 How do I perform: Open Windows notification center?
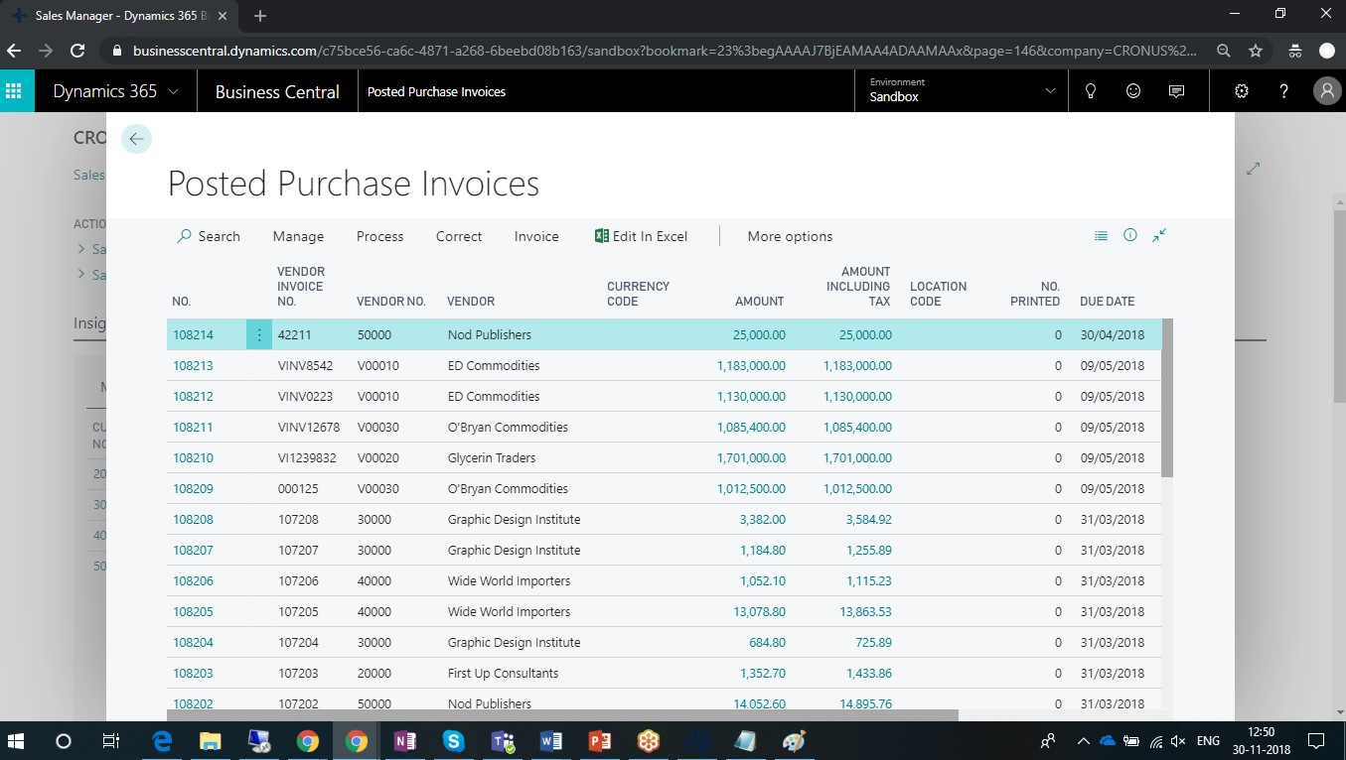click(1316, 741)
